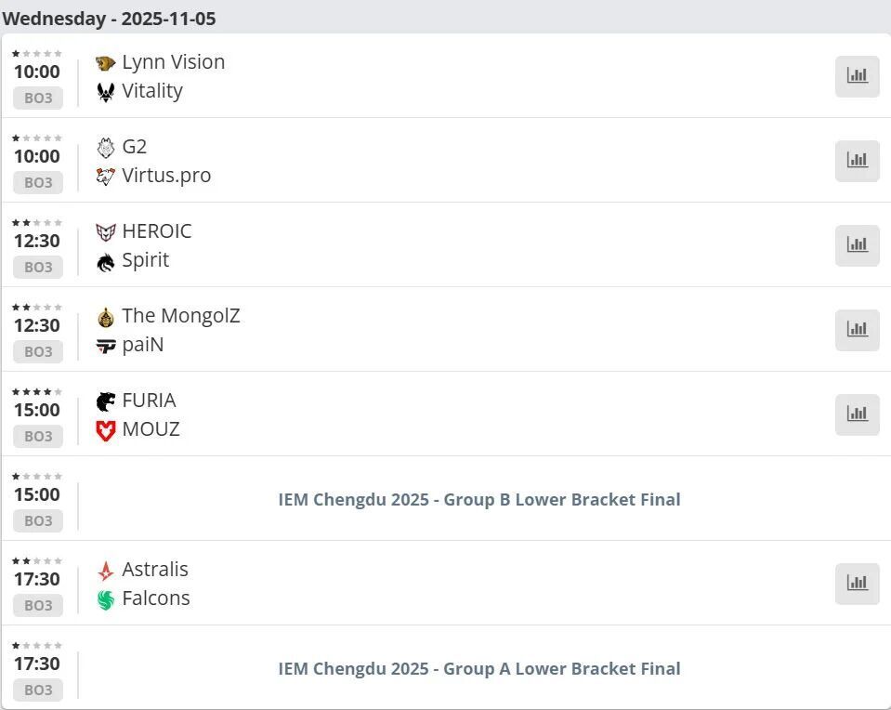Click the four-star rating on FURIA match
The width and height of the screenshot is (891, 710).
37,391
